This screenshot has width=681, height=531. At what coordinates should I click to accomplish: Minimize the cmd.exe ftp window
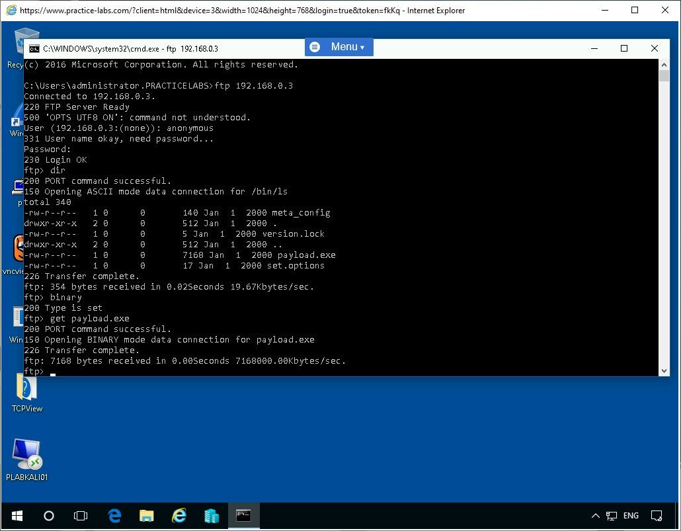594,48
